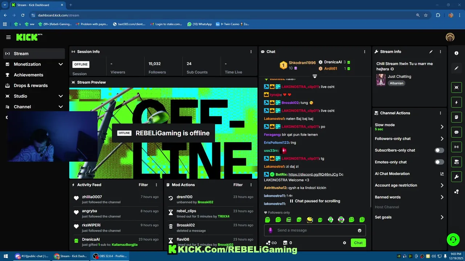Toggle the document mod-actions icon in right sidebar
The width and height of the screenshot is (465, 261).
coord(457,117)
